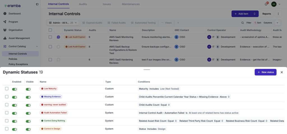The width and height of the screenshot is (287, 134).
Task: Open the notifications bell
Action: [x=266, y=4]
